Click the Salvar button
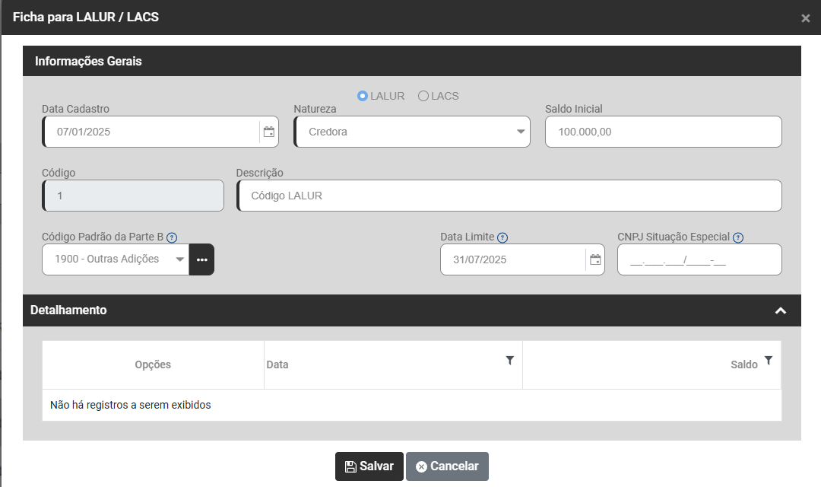The image size is (821, 487). [x=369, y=466]
